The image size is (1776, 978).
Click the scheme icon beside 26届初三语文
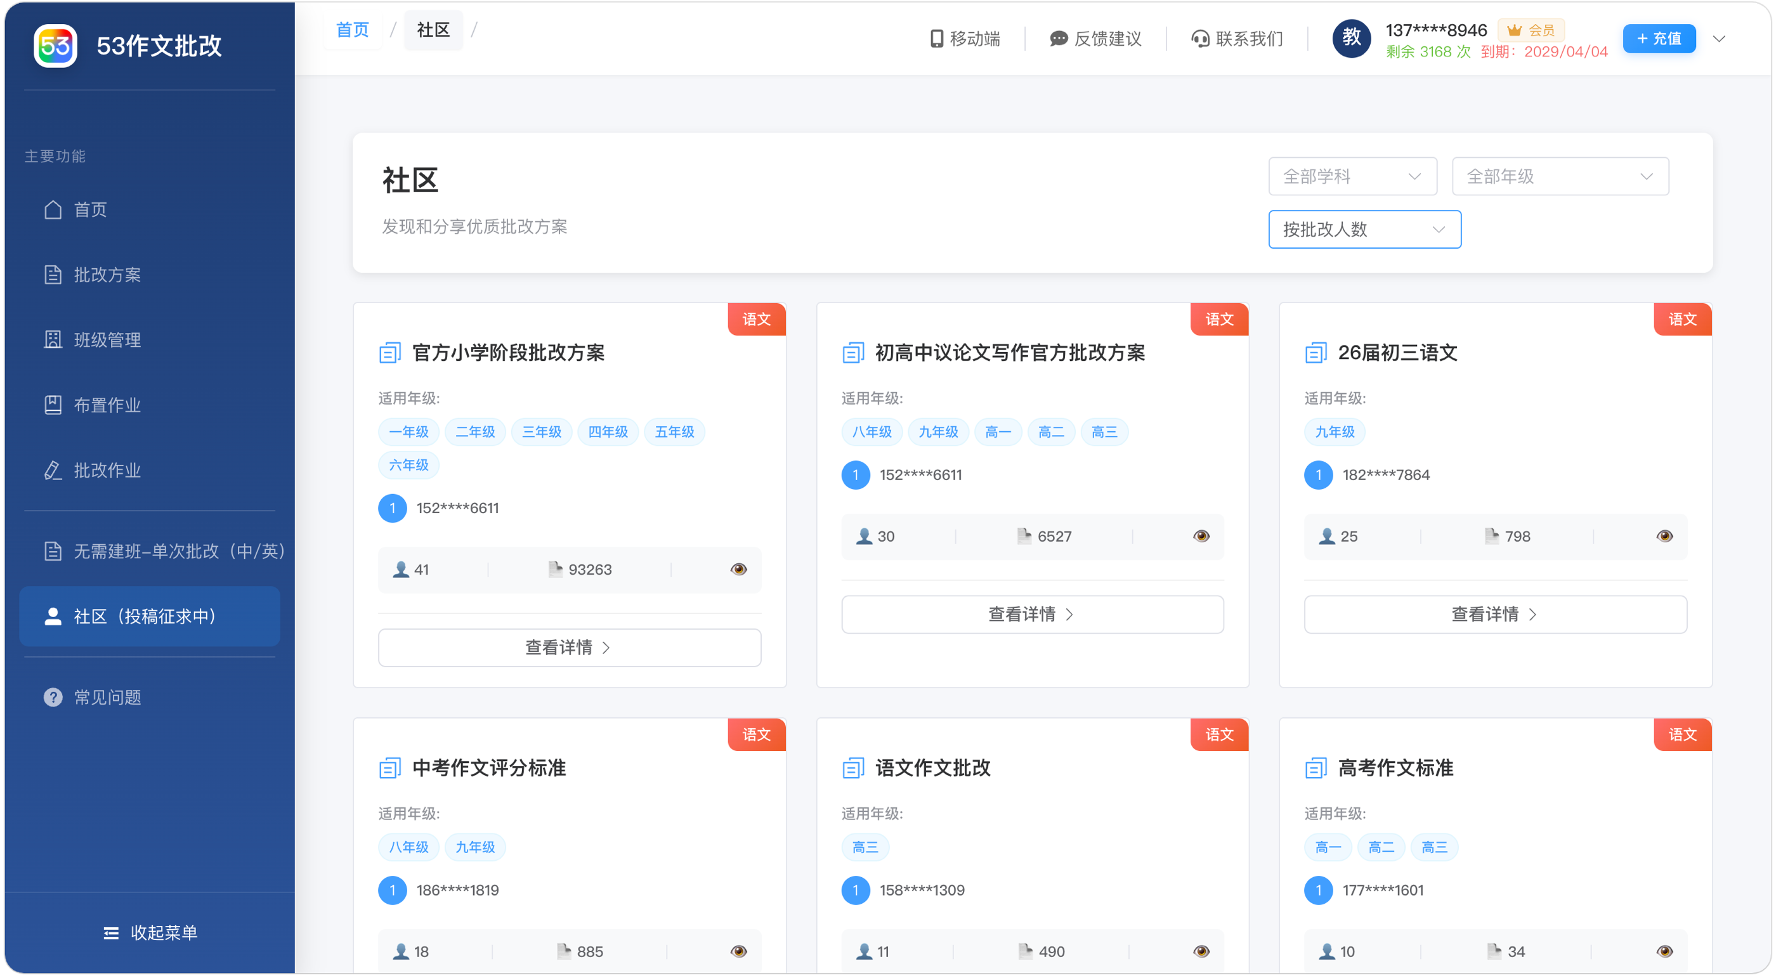1316,353
